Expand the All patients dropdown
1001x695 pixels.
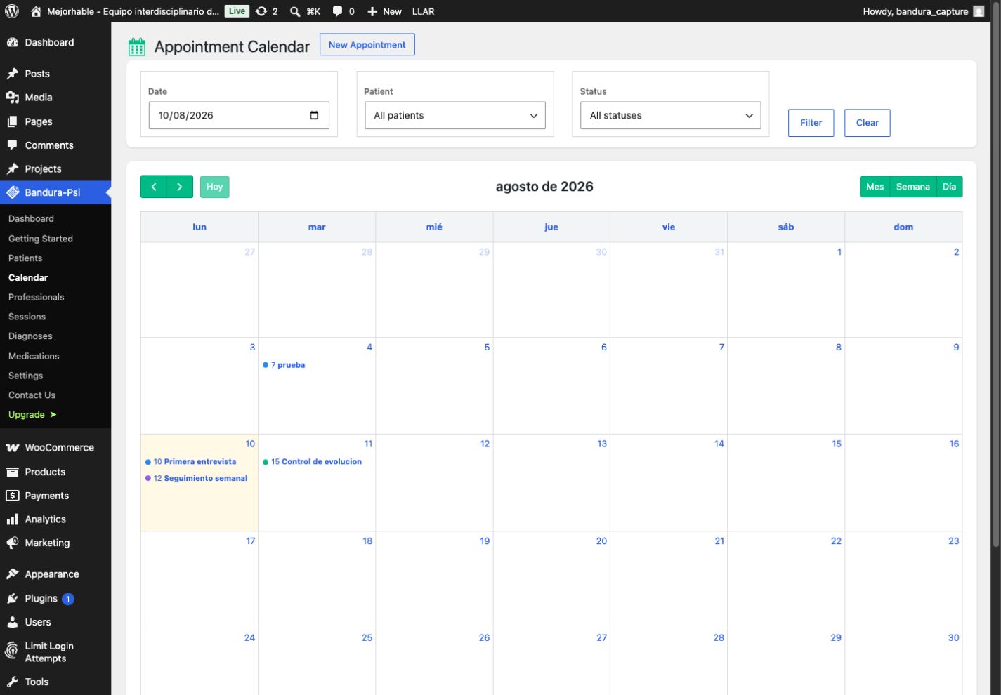[455, 115]
